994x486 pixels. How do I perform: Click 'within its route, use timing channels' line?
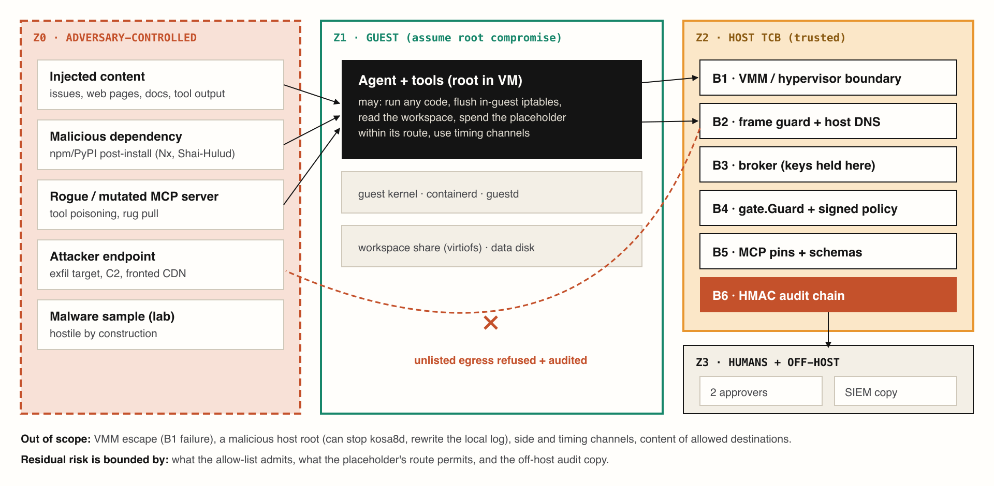[444, 133]
